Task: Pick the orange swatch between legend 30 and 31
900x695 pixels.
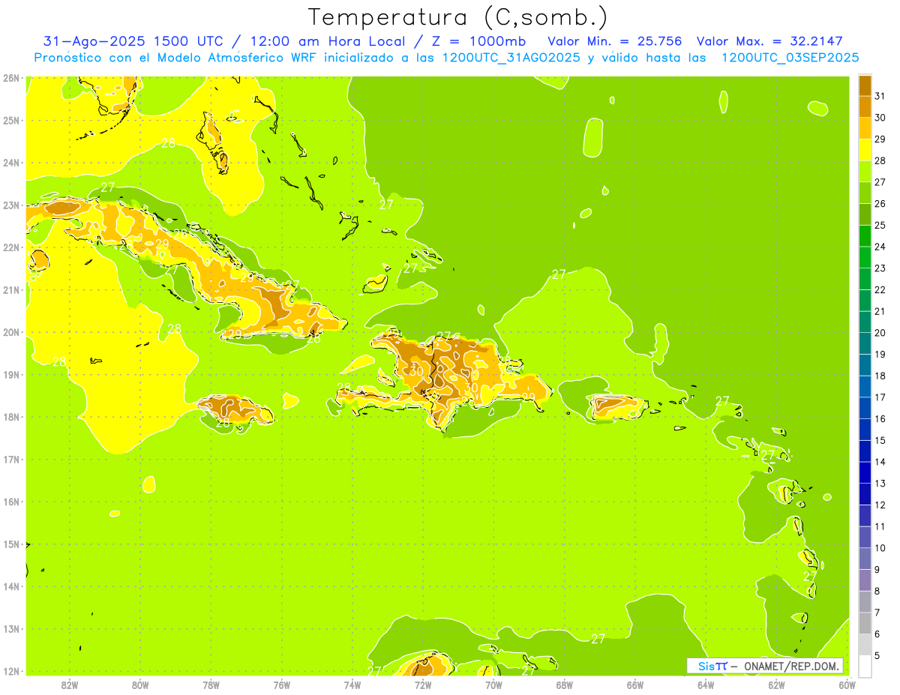Action: click(865, 106)
